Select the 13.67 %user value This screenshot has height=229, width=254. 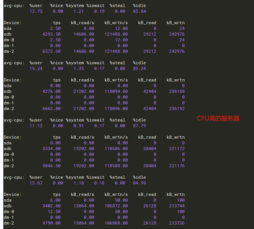(36, 183)
